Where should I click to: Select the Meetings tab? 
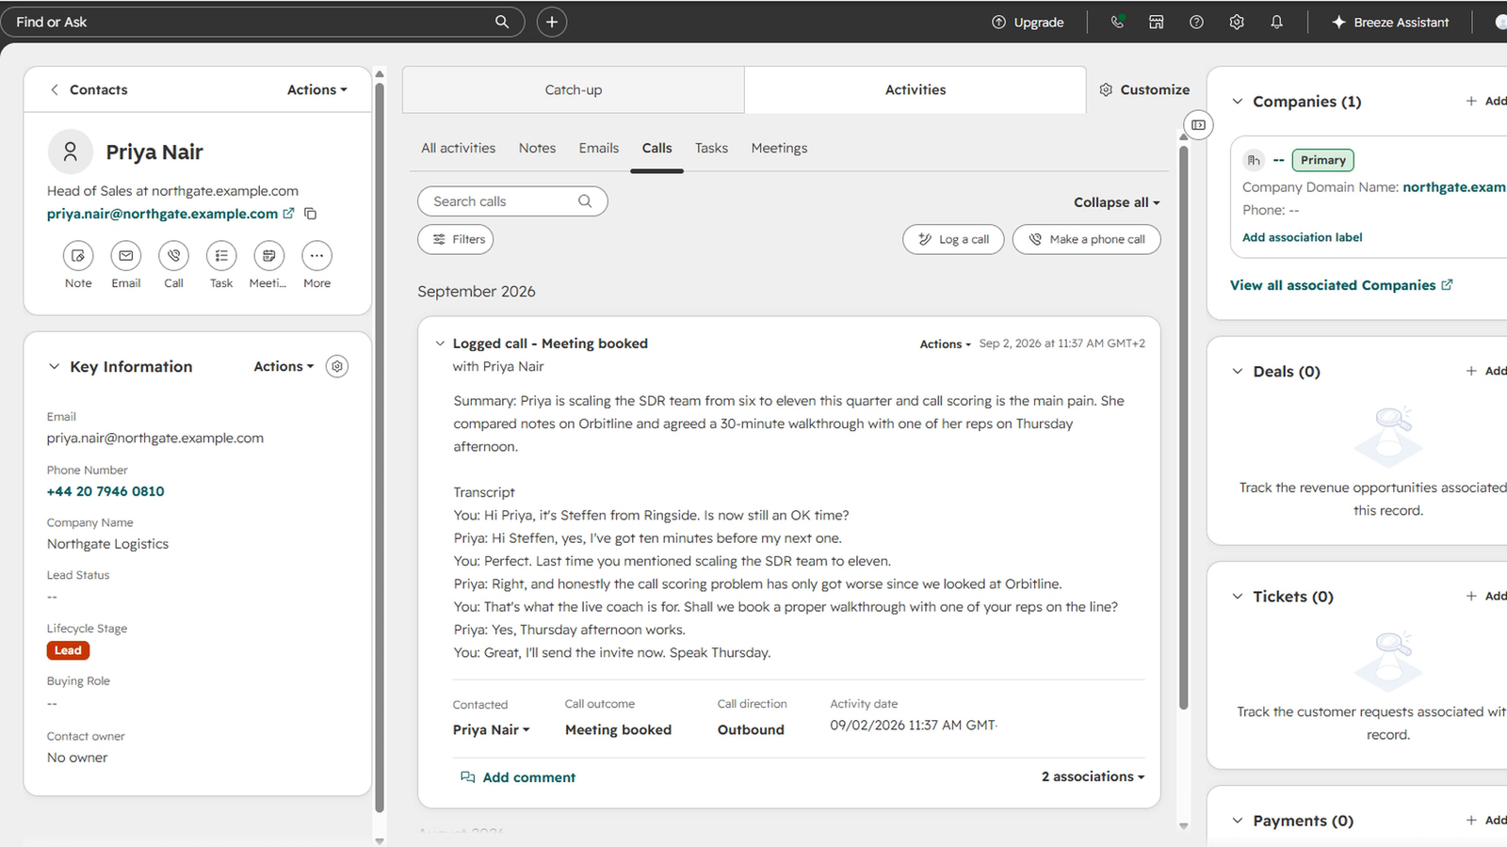(x=780, y=148)
